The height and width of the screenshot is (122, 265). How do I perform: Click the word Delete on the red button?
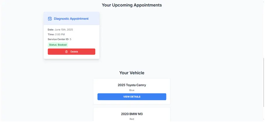click(x=74, y=52)
